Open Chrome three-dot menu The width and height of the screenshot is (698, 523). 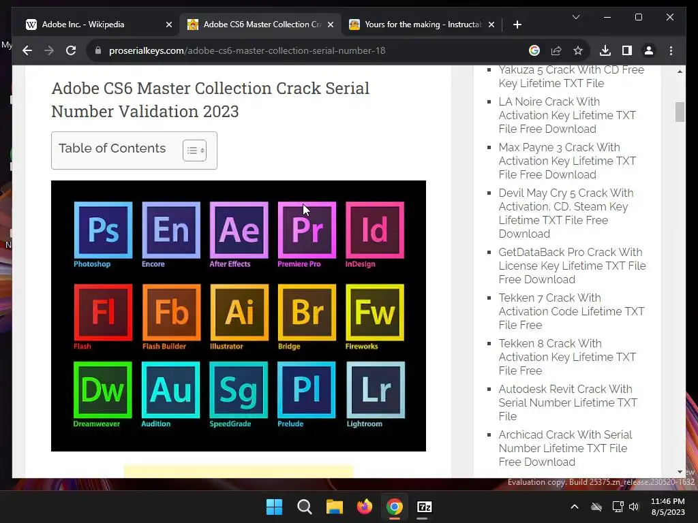[671, 50]
